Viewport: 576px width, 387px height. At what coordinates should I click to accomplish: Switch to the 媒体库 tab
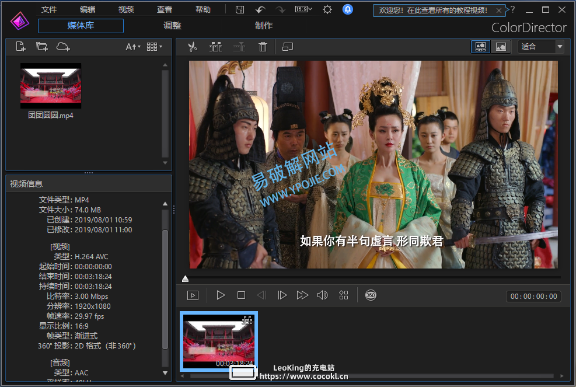pos(81,26)
